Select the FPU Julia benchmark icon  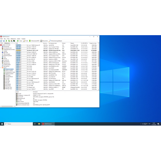pos(4,83)
